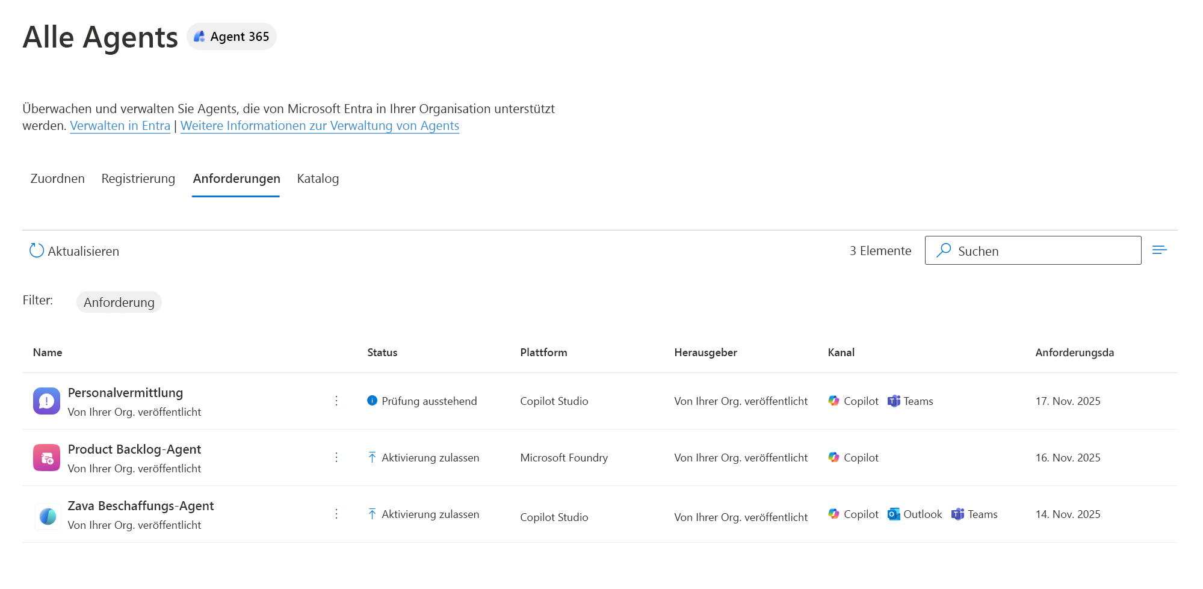
Task: Click Herausgeber cell in Product Backlog-Agent row
Action: point(741,458)
